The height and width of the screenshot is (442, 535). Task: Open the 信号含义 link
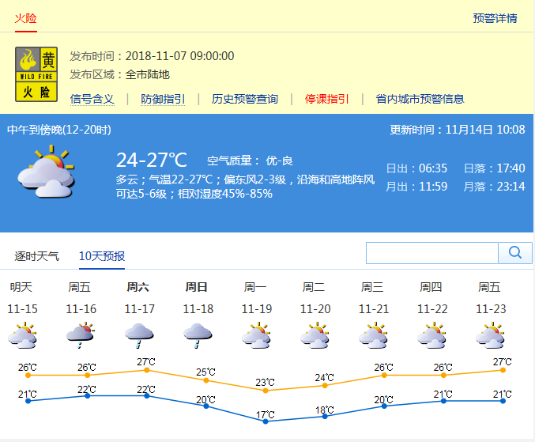click(92, 99)
